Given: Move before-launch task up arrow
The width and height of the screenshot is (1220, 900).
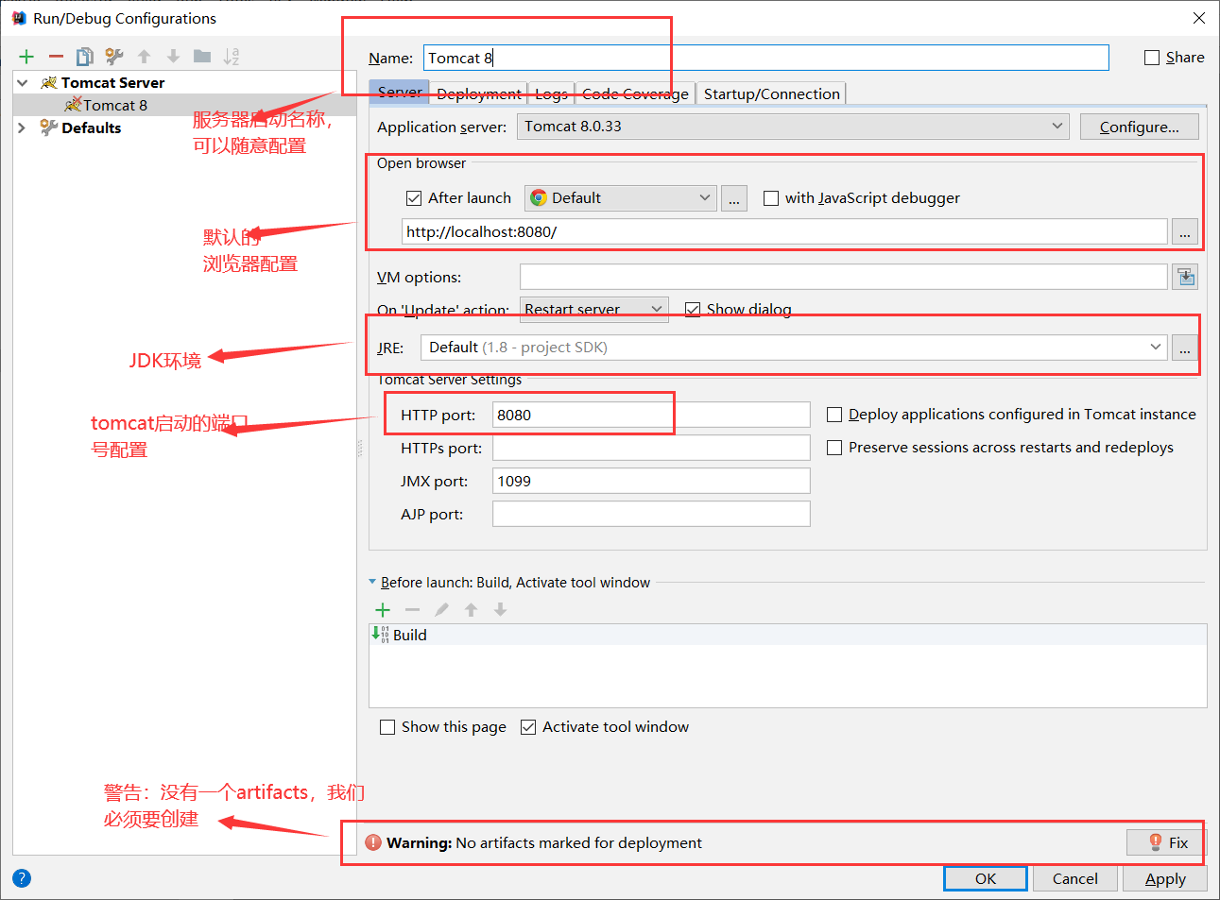Looking at the screenshot, I should pyautogui.click(x=471, y=610).
